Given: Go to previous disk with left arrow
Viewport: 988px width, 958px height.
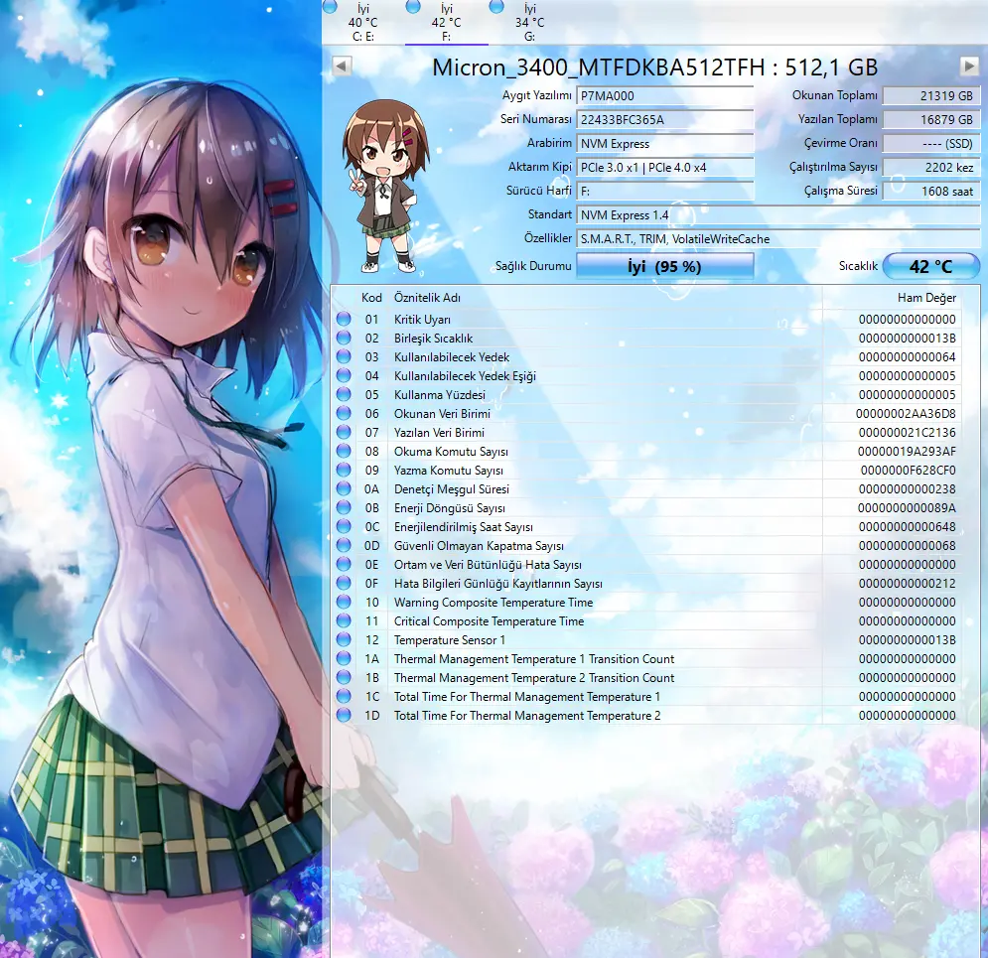Looking at the screenshot, I should 342,66.
